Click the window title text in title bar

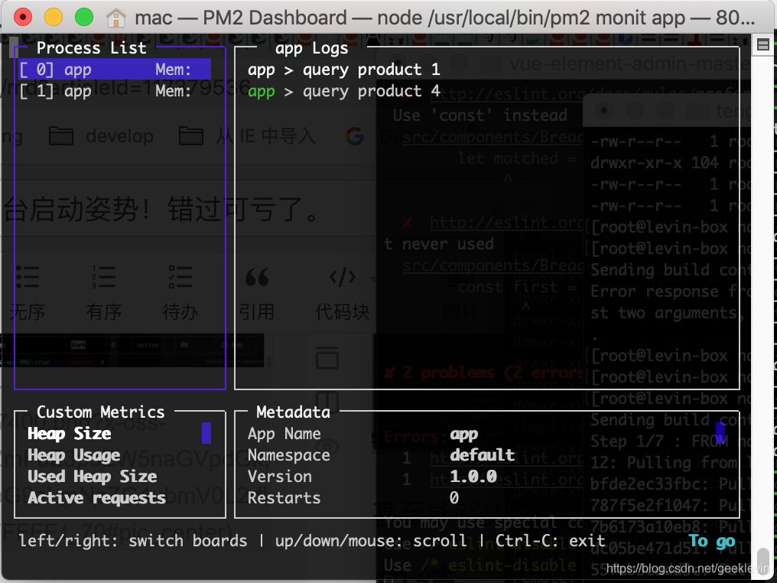pyautogui.click(x=445, y=18)
